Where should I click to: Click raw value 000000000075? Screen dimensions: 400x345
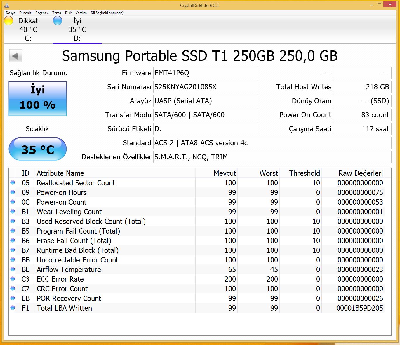[x=360, y=192]
